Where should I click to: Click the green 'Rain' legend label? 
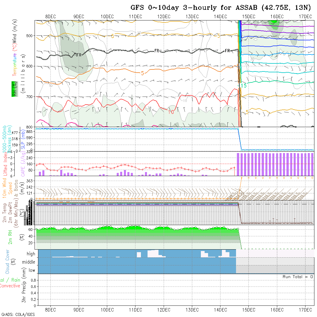(x=16, y=280)
